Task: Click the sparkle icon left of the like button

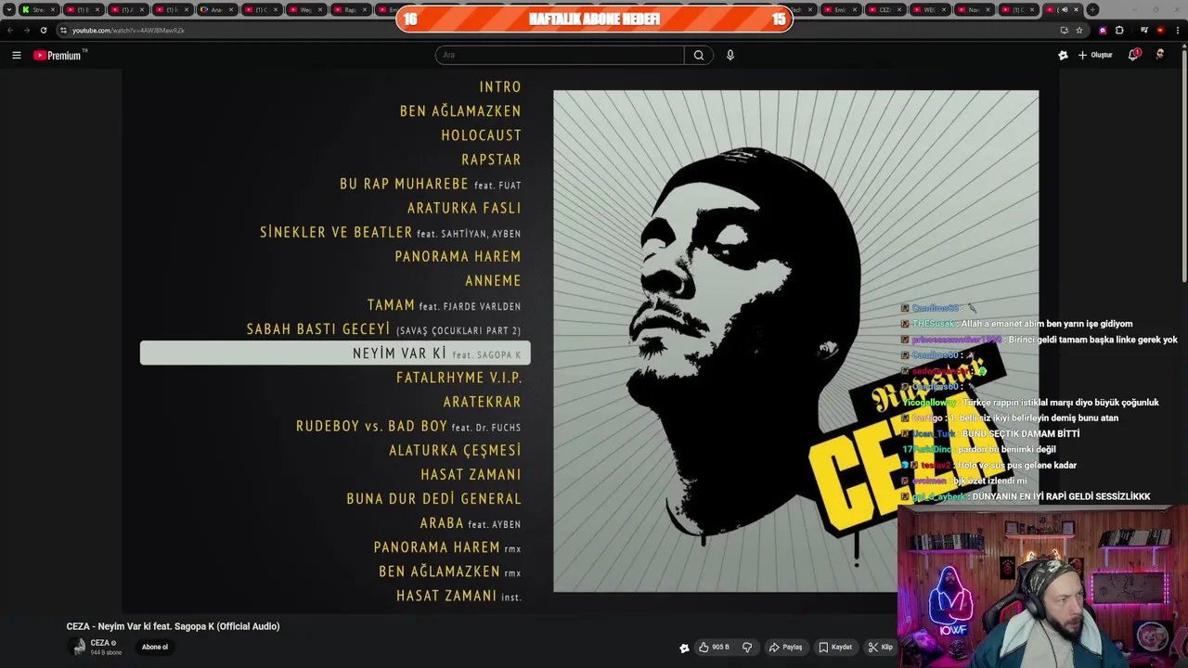Action: click(685, 648)
